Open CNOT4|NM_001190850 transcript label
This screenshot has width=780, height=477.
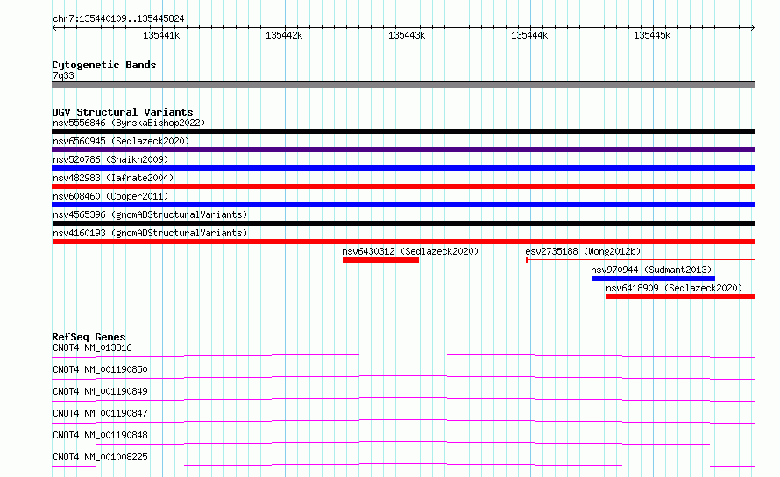coord(100,369)
